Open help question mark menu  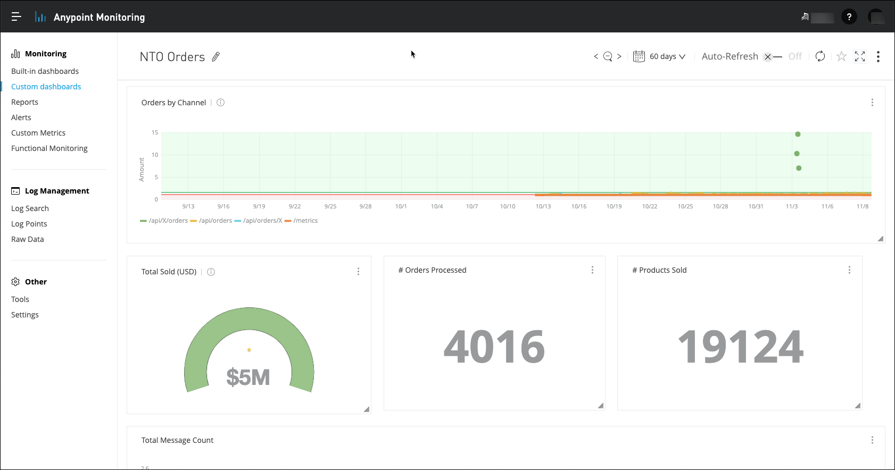pyautogui.click(x=849, y=17)
